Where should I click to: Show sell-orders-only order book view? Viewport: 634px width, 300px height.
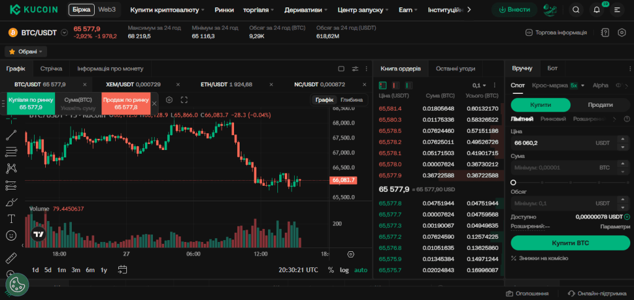coord(396,85)
